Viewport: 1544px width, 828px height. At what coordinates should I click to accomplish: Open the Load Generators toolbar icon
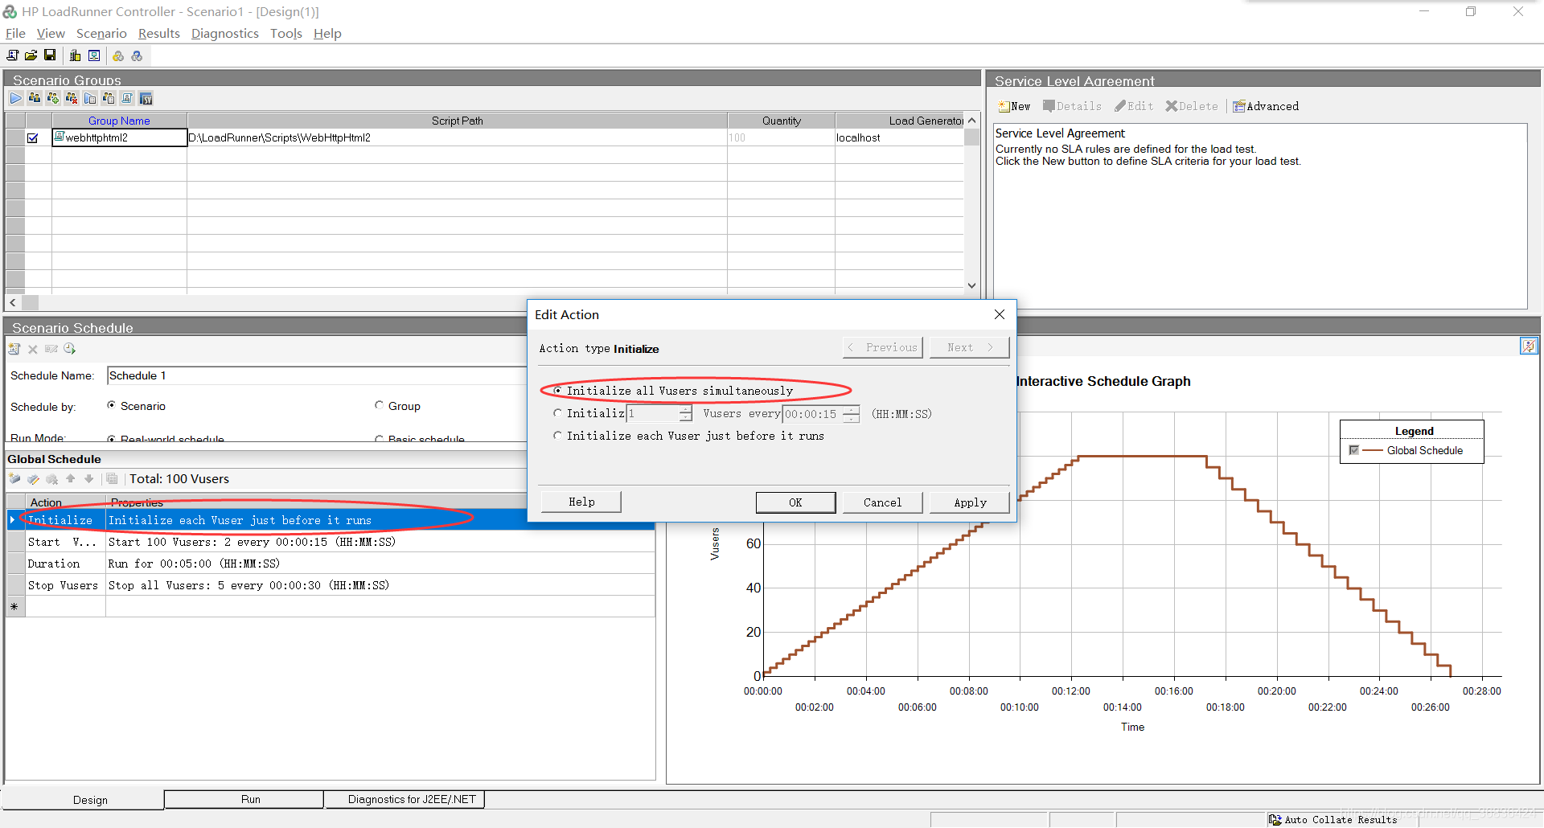75,55
